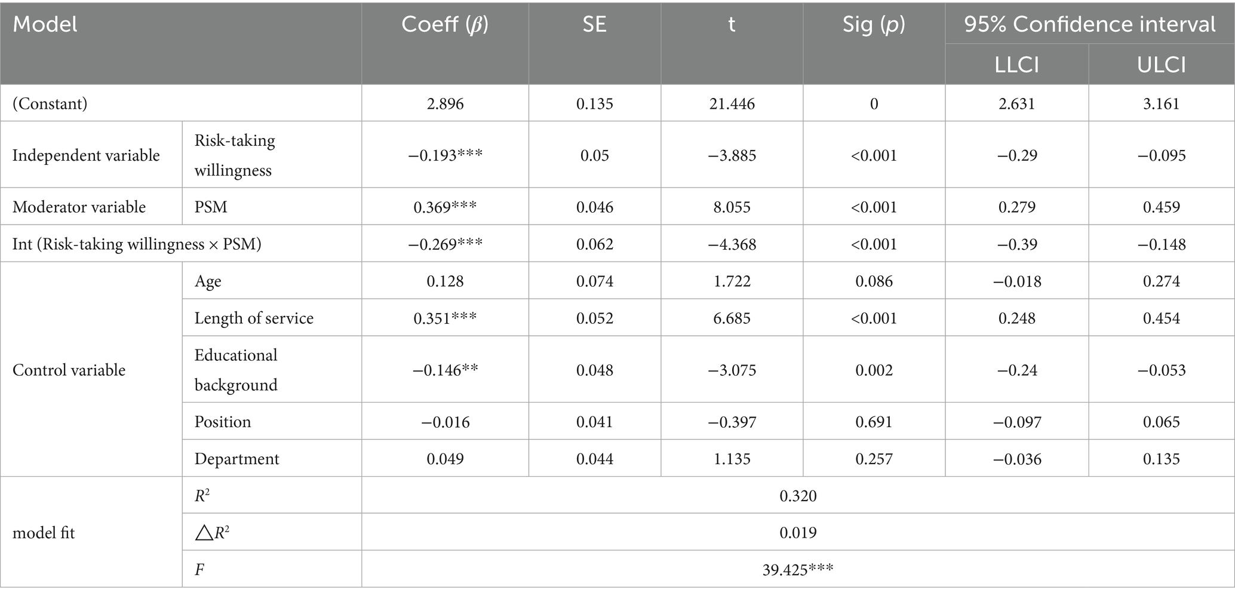Click the PSM moderator label
Viewport: 1235px width, 598px height.
211,207
